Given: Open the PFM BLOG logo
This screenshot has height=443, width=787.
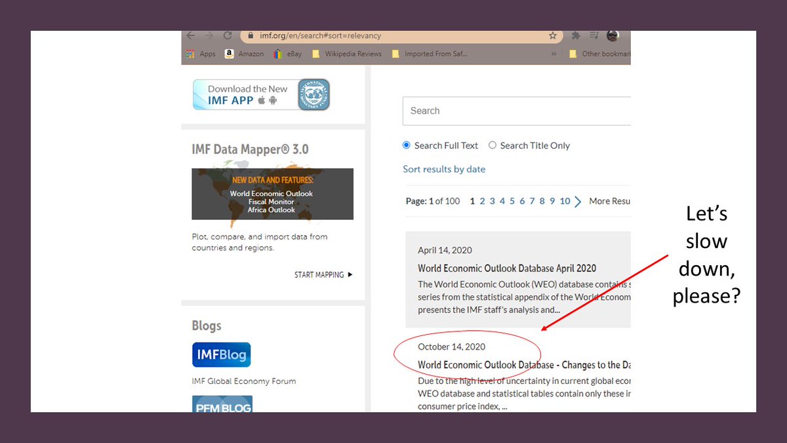Looking at the screenshot, I should [222, 404].
